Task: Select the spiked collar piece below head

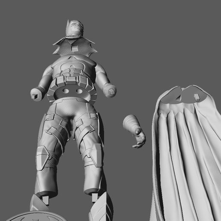Action: 75,47
